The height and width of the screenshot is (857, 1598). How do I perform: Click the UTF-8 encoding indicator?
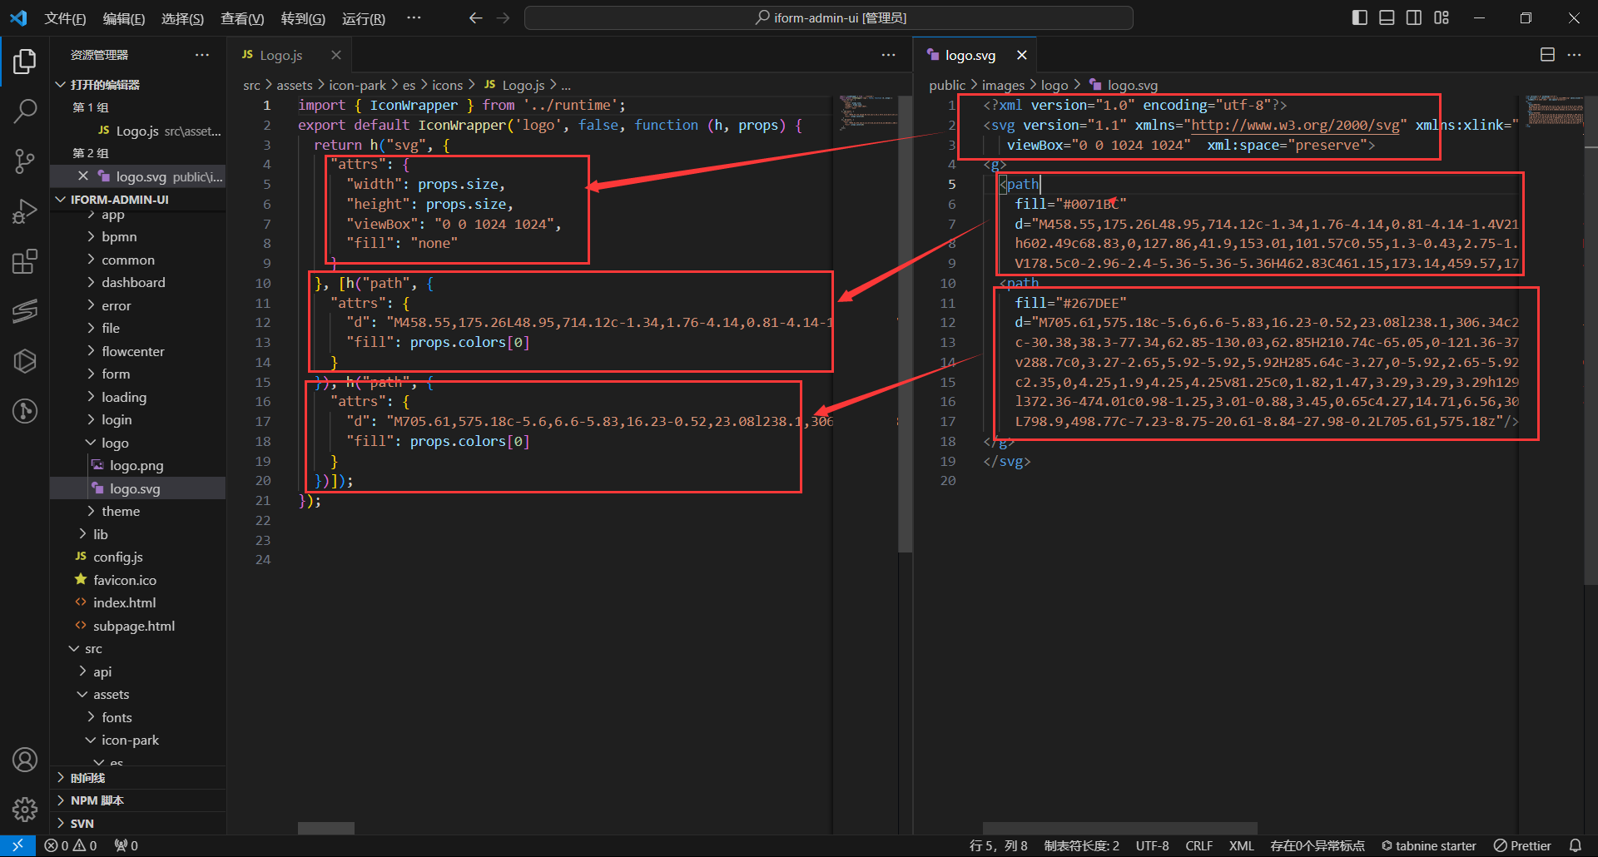pyautogui.click(x=1152, y=845)
